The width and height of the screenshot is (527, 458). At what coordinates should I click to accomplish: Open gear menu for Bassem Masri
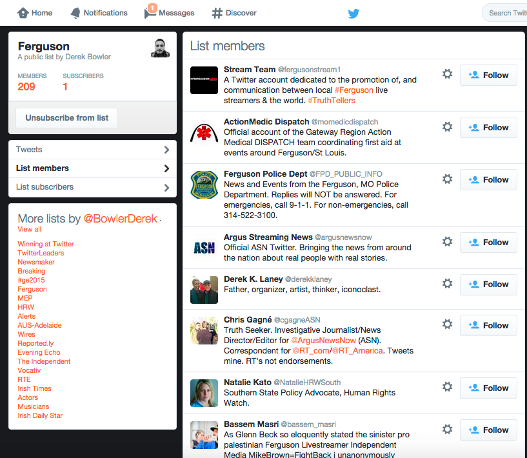click(x=447, y=429)
